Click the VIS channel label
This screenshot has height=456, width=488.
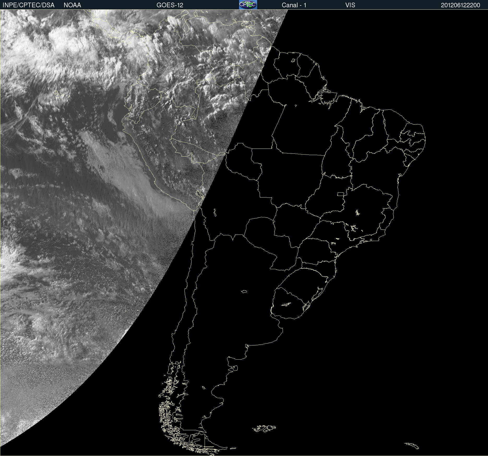pos(350,5)
